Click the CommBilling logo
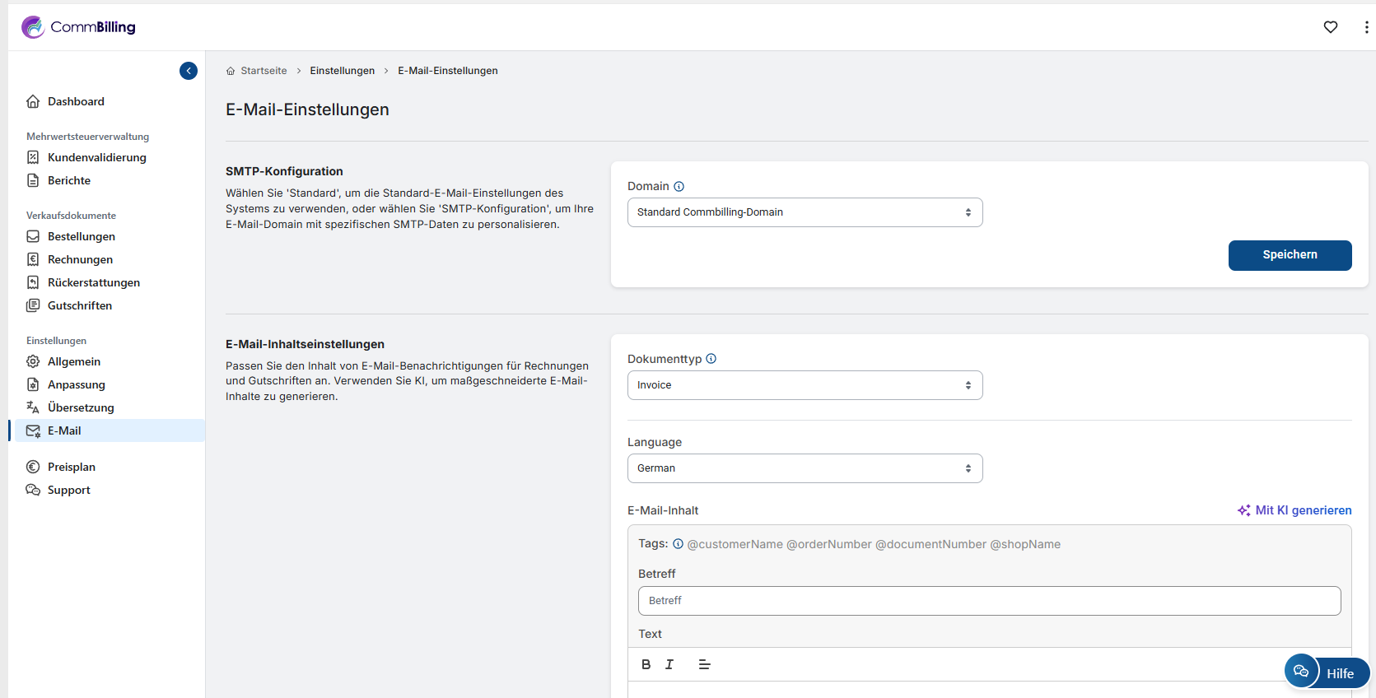 [79, 27]
